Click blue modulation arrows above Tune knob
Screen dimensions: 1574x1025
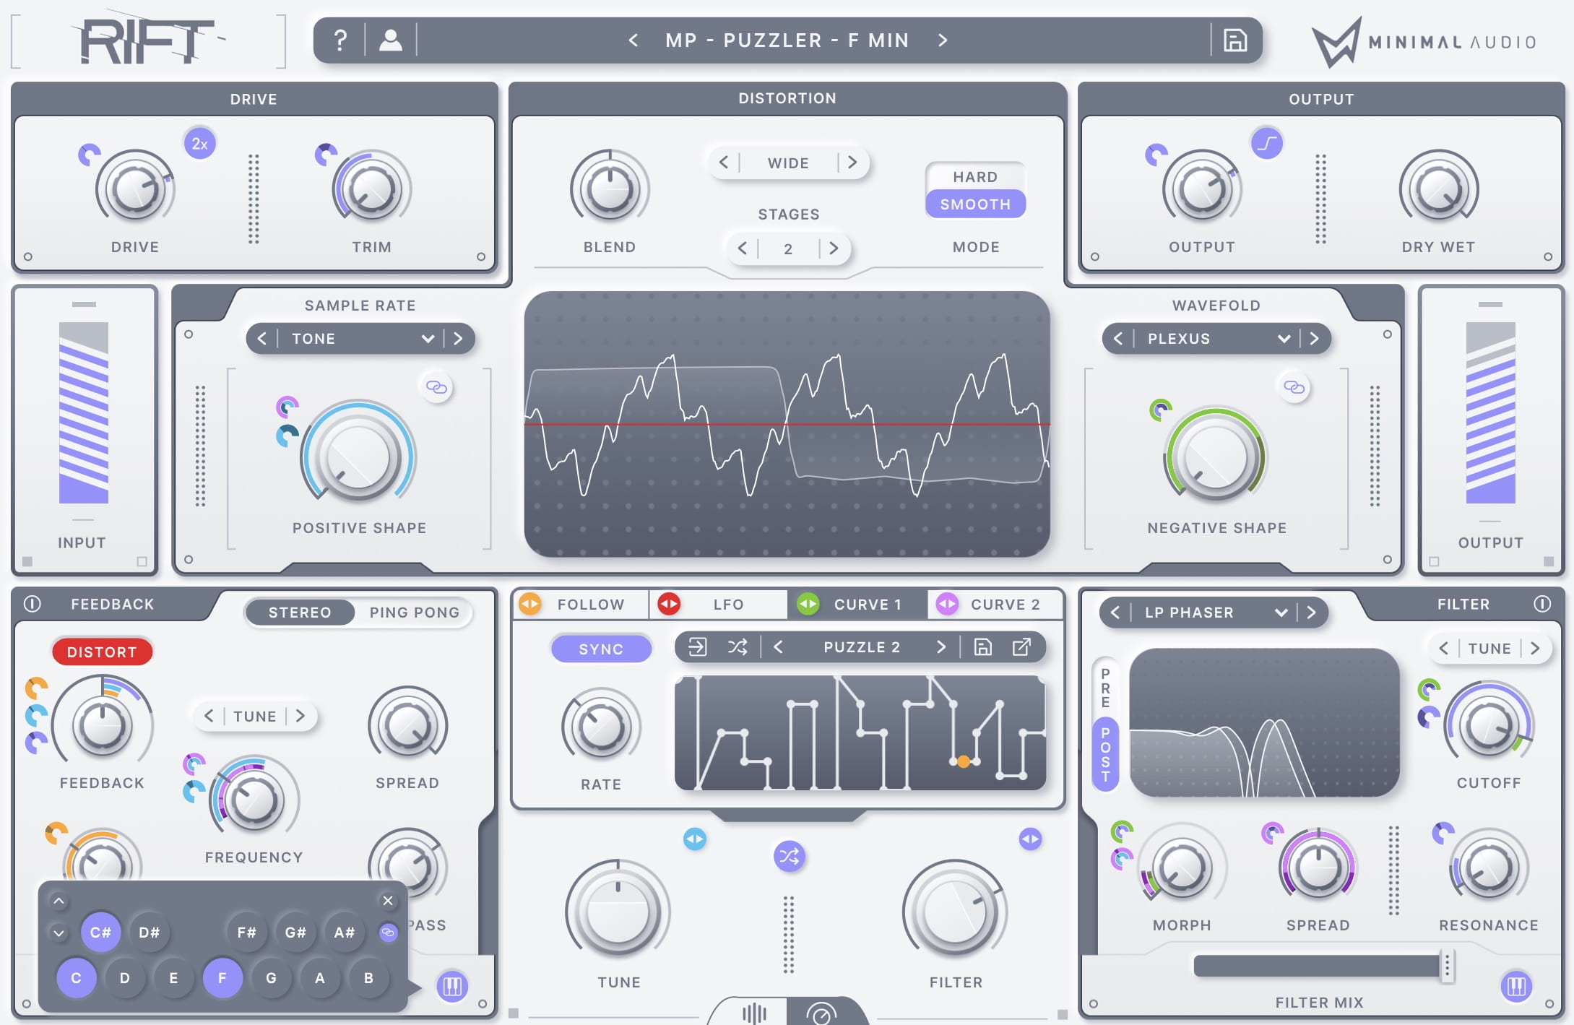tap(694, 839)
